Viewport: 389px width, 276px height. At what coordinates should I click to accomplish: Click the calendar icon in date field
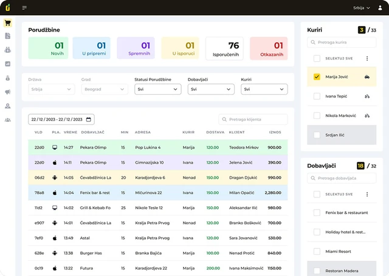89,119
